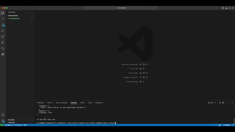Image resolution: width=235 pixels, height=132 pixels.
Task: Click the zsh terminal shell label
Action: pyautogui.click(x=210, y=103)
